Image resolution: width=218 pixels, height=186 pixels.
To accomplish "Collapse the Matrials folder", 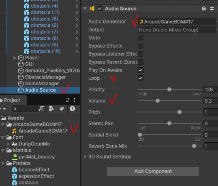I will (x=2, y=151).
